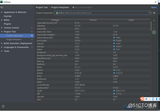Click the upgrade package up-arrow icon
Screen dimensions: 160x111
154,28
